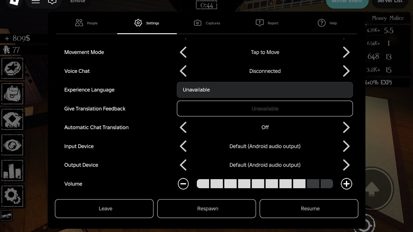Choose previous Input Device
The width and height of the screenshot is (413, 232).
(x=183, y=146)
